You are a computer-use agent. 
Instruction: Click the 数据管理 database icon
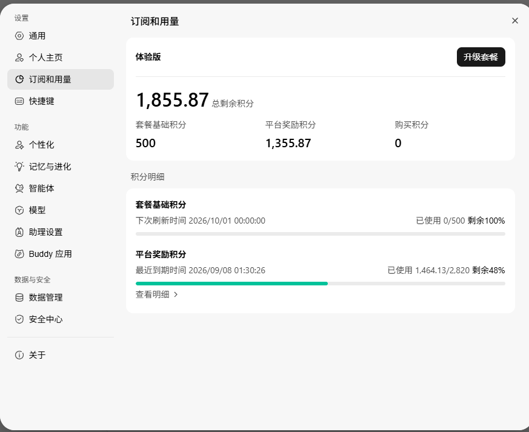click(19, 297)
